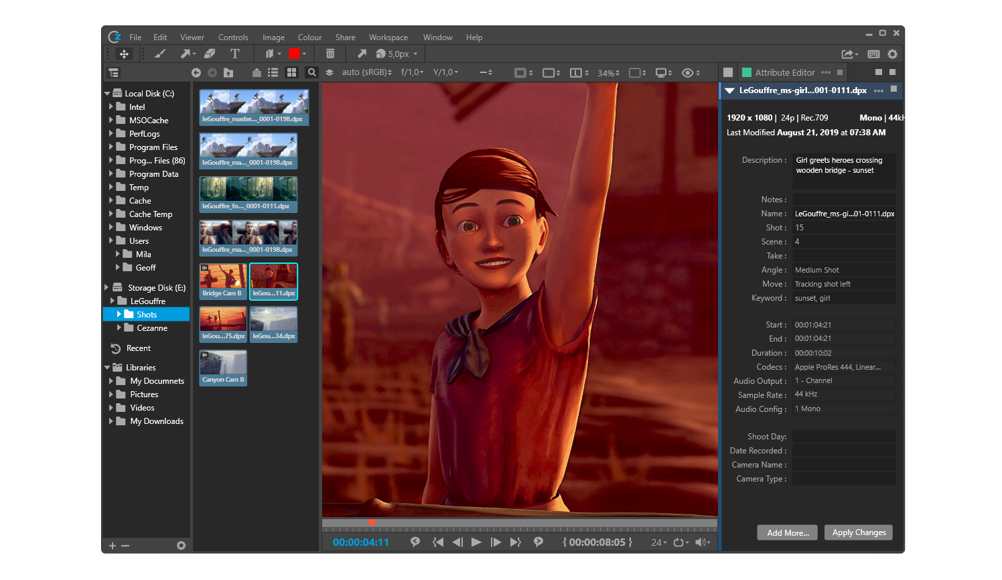
Task: Click the Apply Changes button
Action: [x=859, y=532]
